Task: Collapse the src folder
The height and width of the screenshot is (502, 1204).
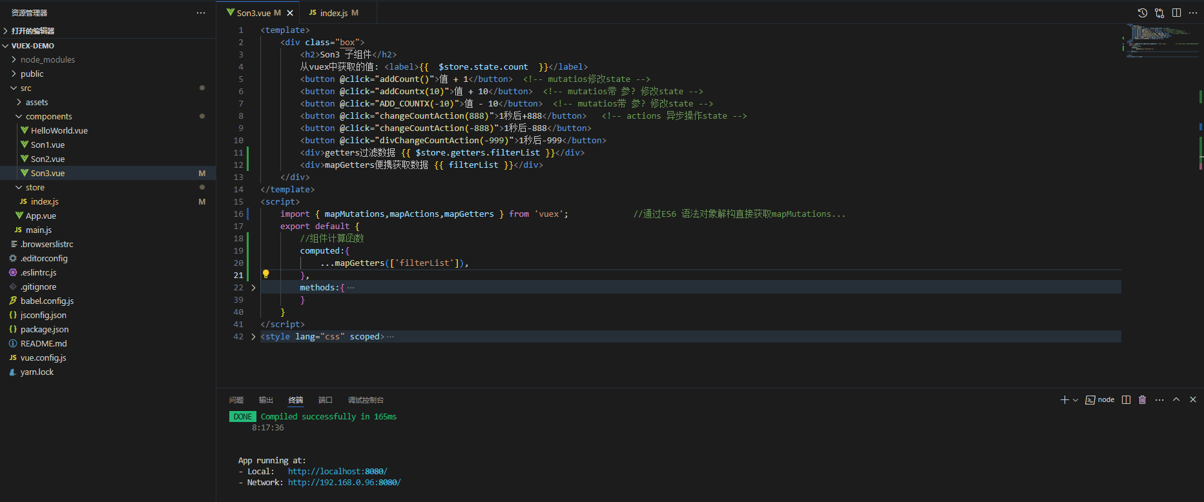Action: 108,88
